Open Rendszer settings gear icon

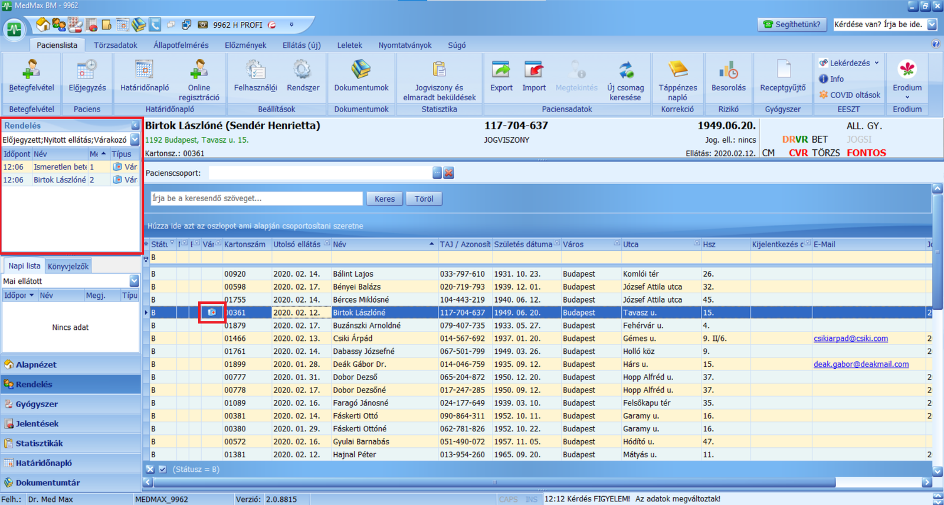(303, 70)
